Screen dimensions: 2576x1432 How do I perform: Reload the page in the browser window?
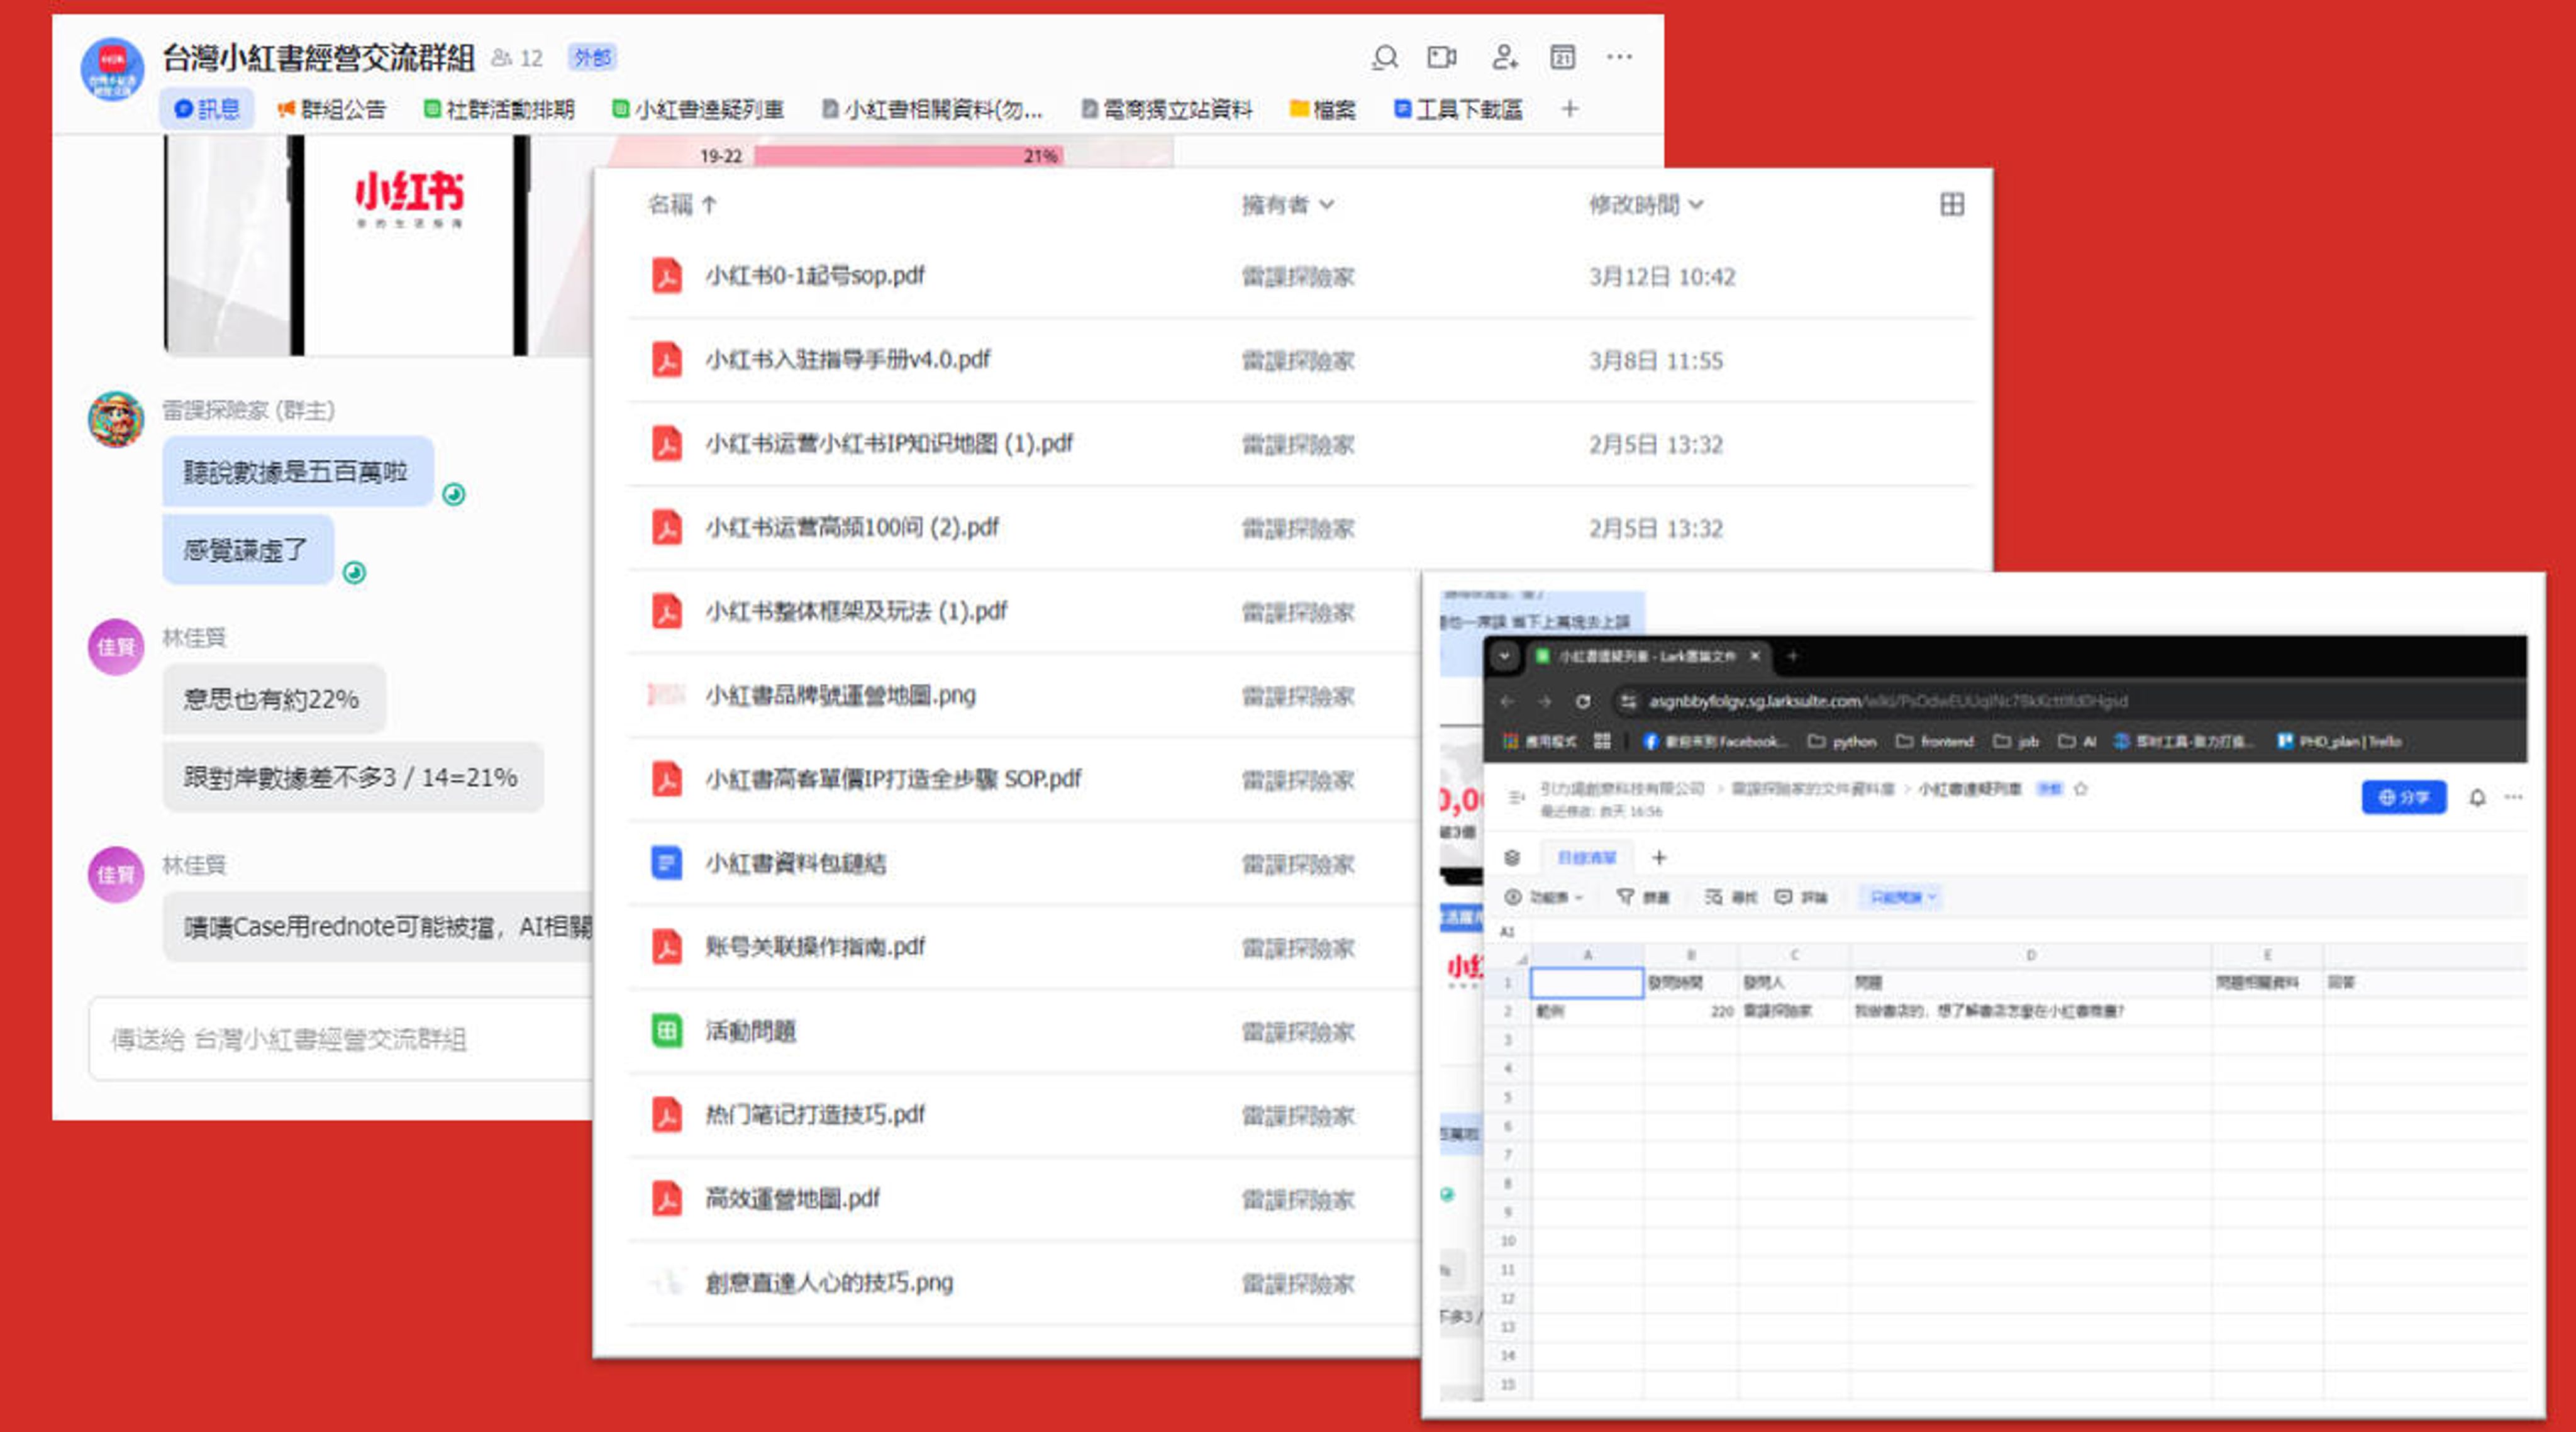pos(1583,702)
